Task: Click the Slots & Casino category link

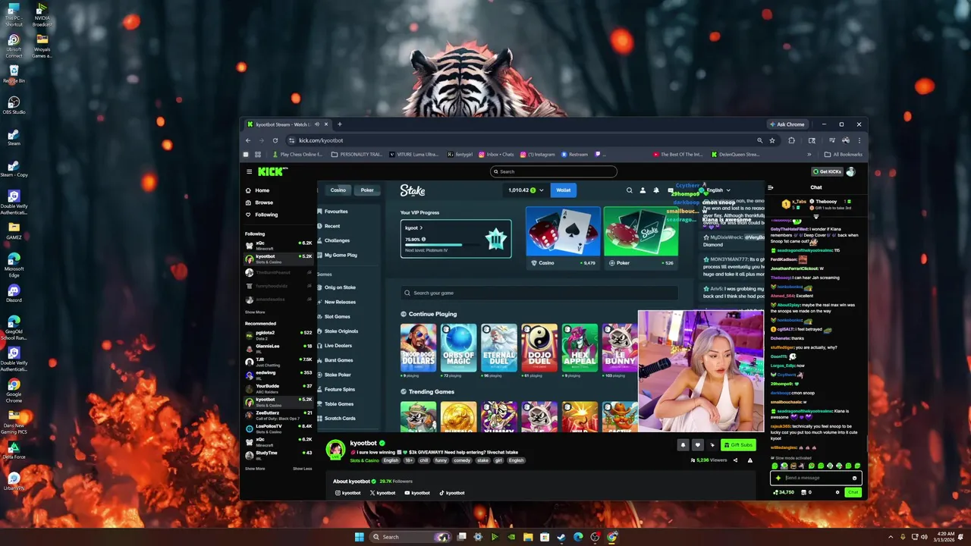Action: click(364, 460)
